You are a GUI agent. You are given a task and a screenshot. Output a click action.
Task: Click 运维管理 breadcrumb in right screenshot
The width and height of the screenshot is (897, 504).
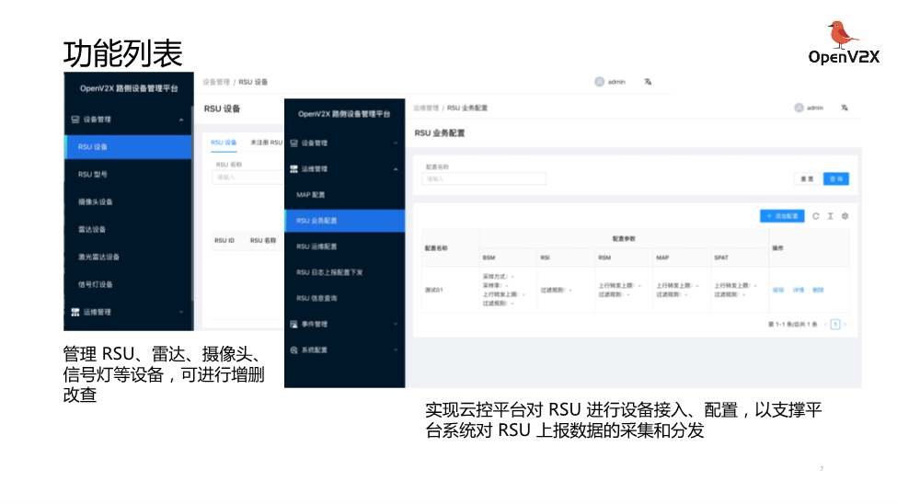pos(426,108)
